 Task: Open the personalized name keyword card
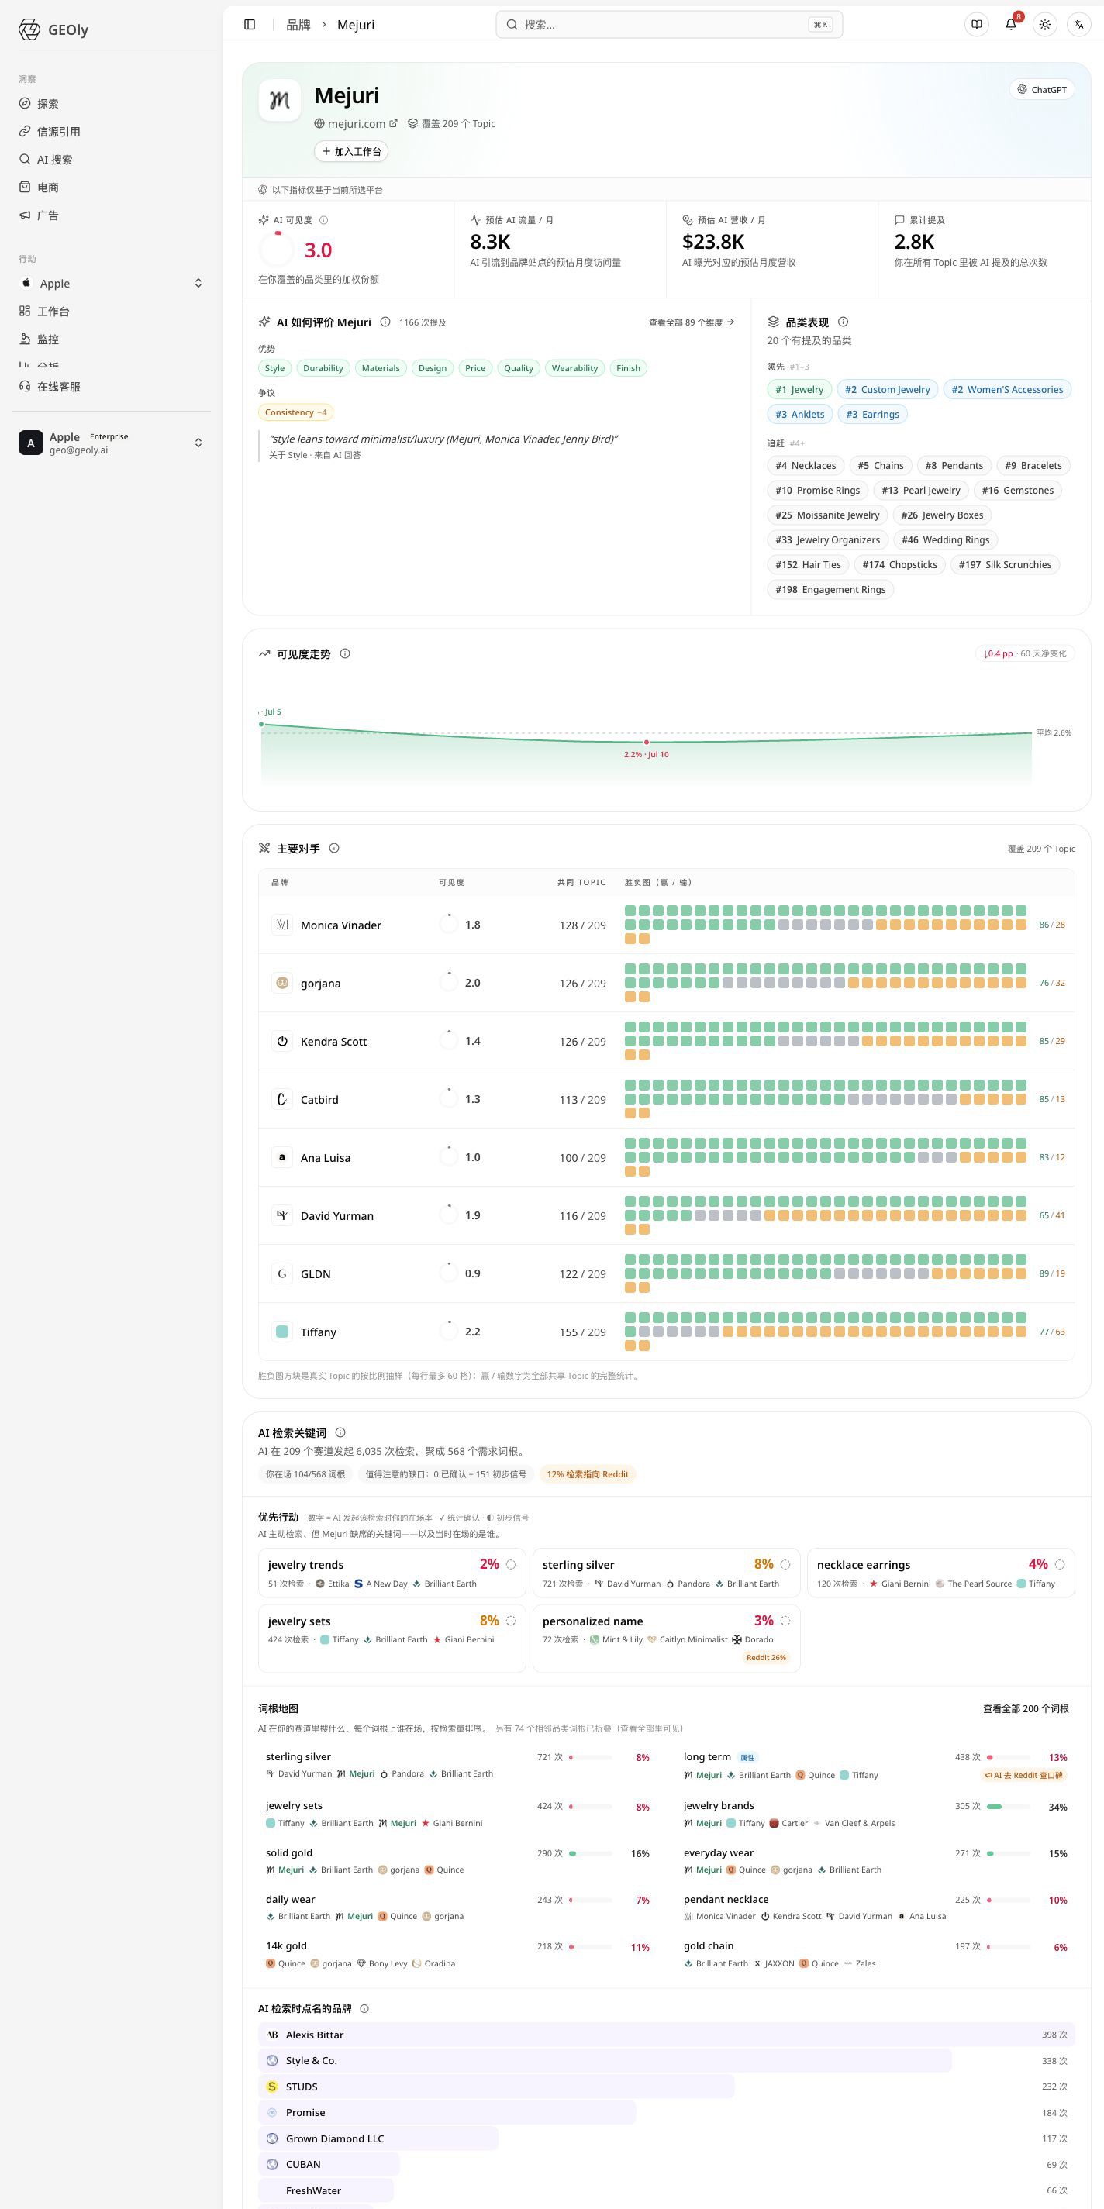point(667,1638)
